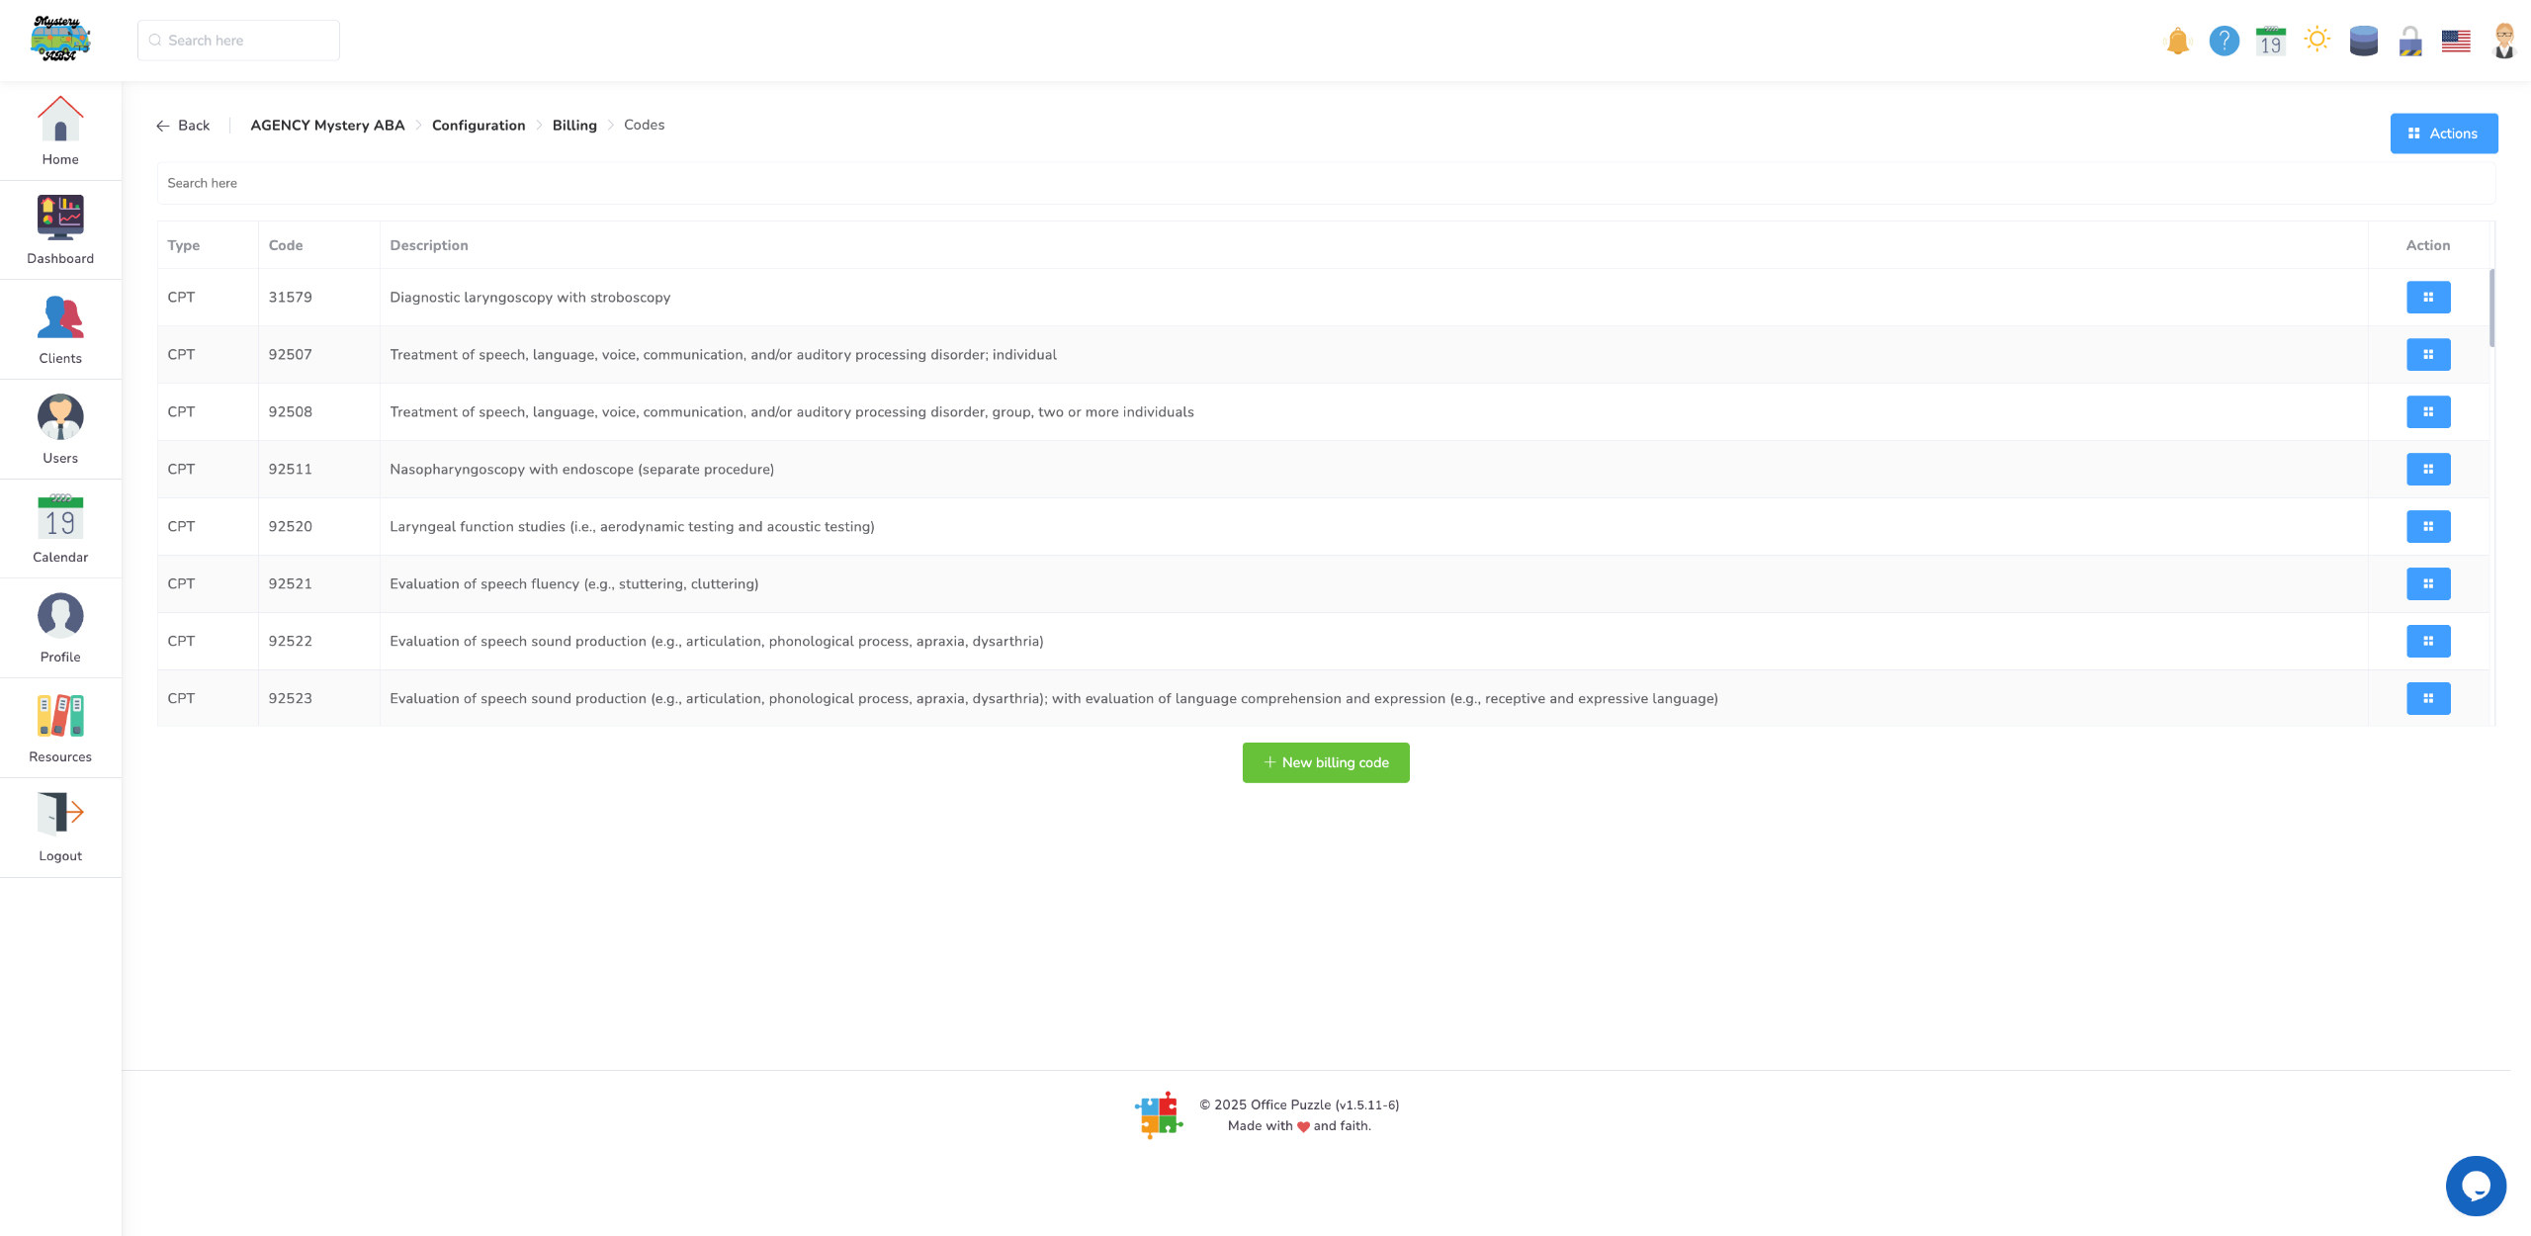Click the database icon in header
Image resolution: width=2531 pixels, height=1236 pixels.
tap(2363, 41)
